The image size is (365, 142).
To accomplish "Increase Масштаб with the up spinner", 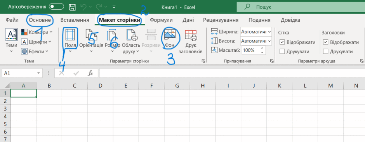I will tap(262, 48).
